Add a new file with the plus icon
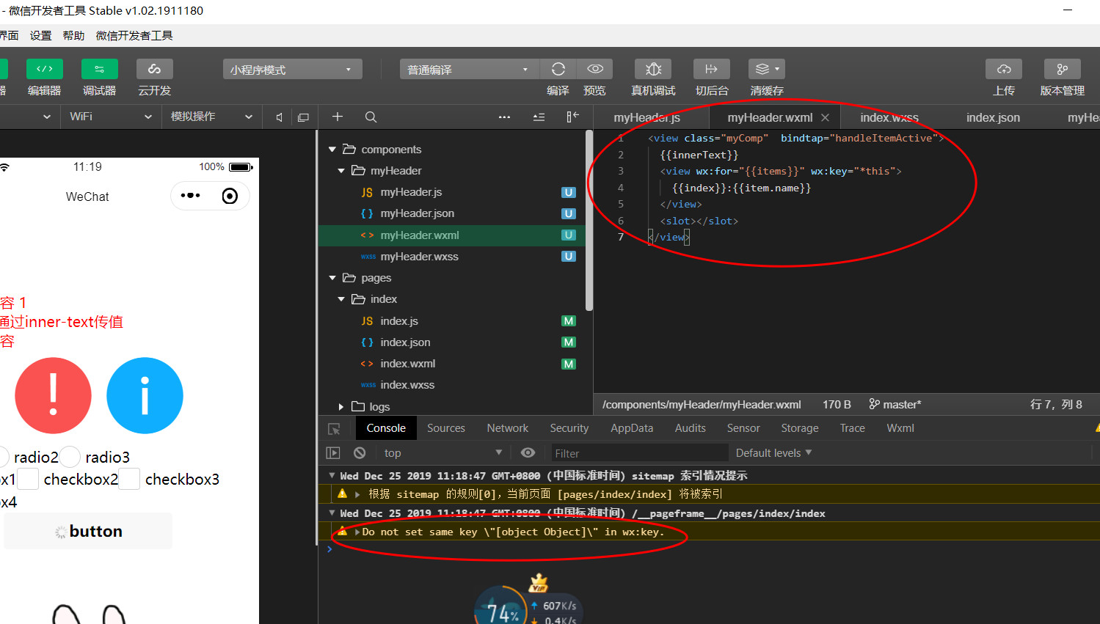1100x624 pixels. (338, 117)
